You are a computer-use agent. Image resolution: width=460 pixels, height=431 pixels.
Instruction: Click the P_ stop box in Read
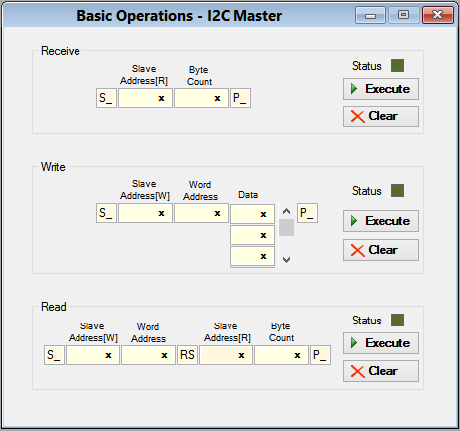coord(320,355)
